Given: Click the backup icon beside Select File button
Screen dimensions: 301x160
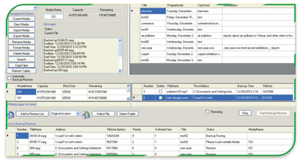Looking at the screenshot, I should [x=86, y=114].
